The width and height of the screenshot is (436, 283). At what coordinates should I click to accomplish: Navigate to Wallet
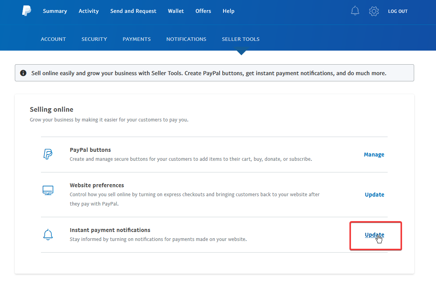[176, 11]
